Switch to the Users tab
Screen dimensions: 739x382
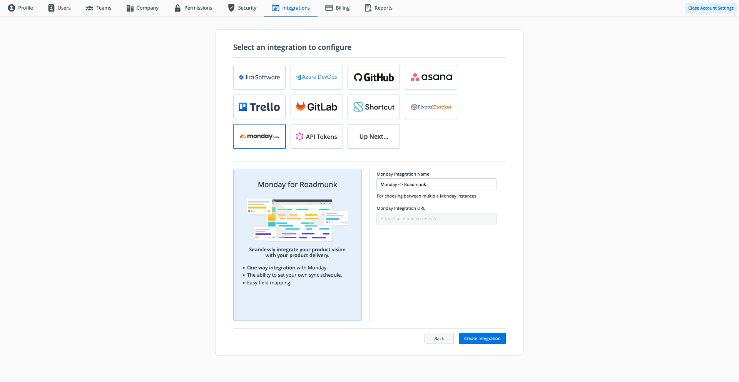click(x=59, y=8)
